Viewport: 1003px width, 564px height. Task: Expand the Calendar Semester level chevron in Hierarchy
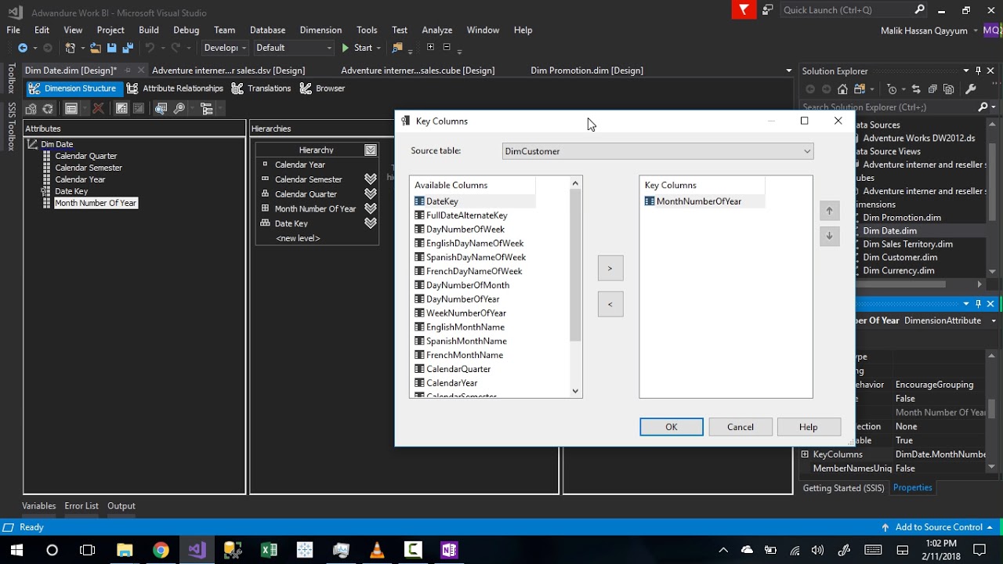(371, 179)
